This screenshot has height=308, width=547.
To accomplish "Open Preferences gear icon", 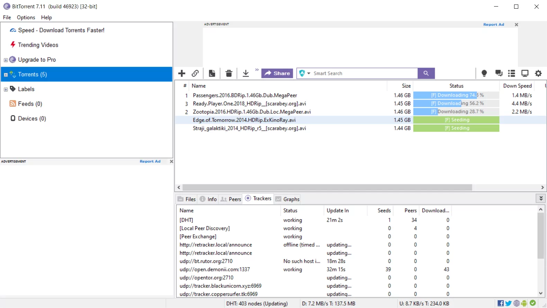I will [x=538, y=73].
